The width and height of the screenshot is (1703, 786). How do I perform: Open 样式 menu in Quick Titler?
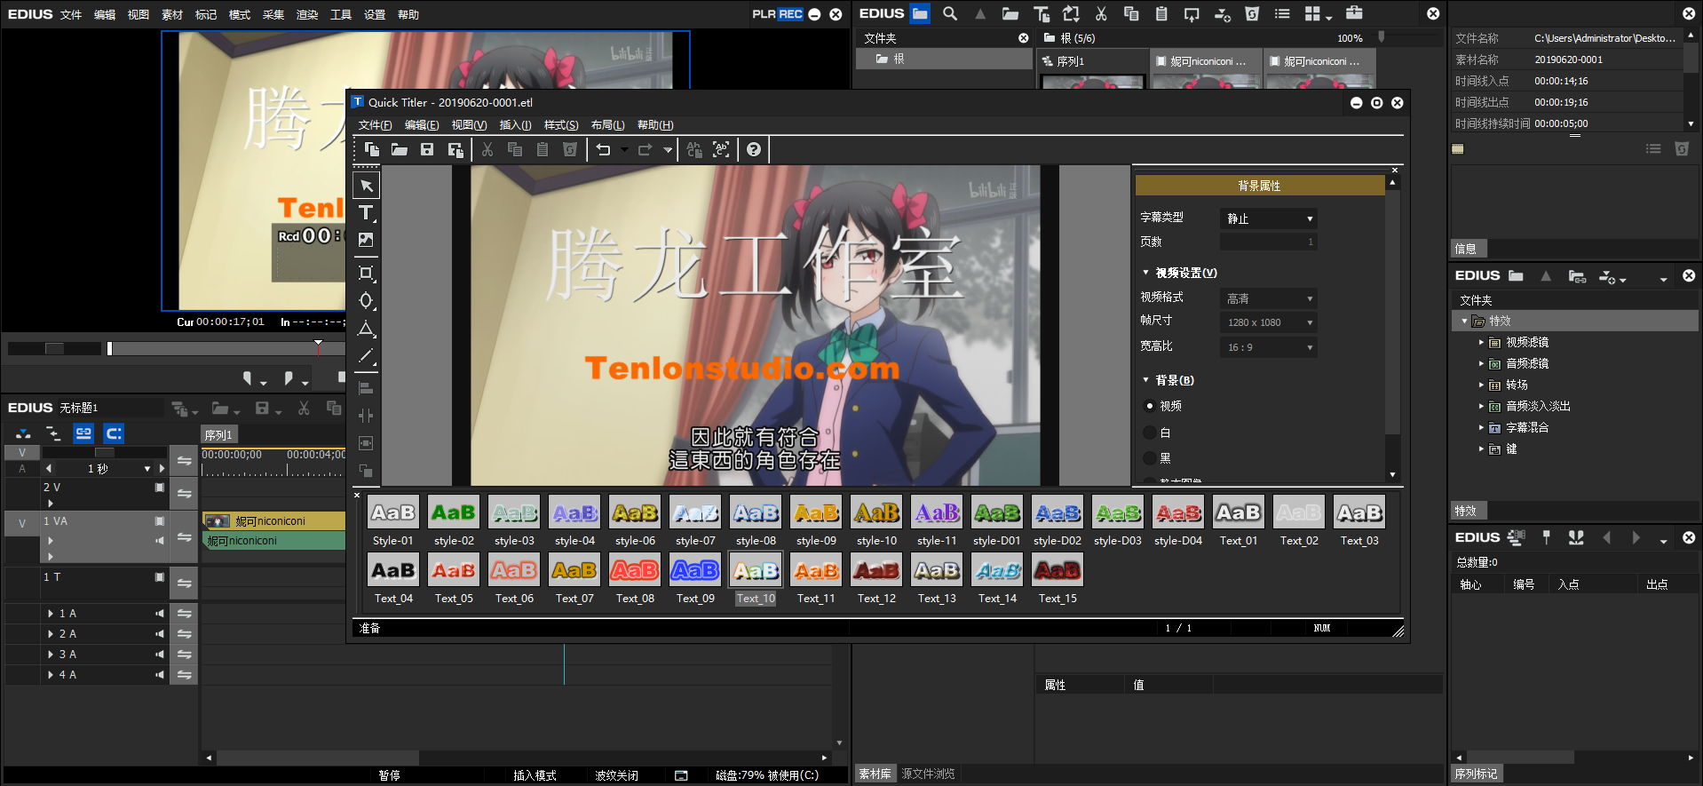pyautogui.click(x=561, y=125)
